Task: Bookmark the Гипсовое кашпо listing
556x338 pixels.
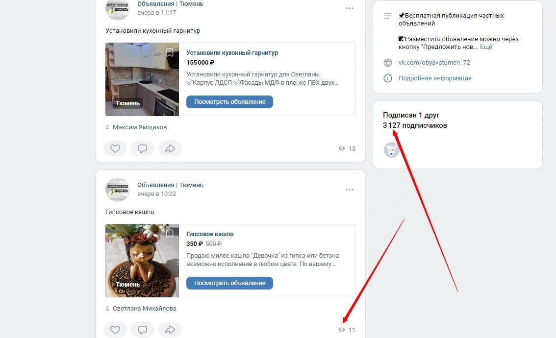Action: pyautogui.click(x=170, y=234)
